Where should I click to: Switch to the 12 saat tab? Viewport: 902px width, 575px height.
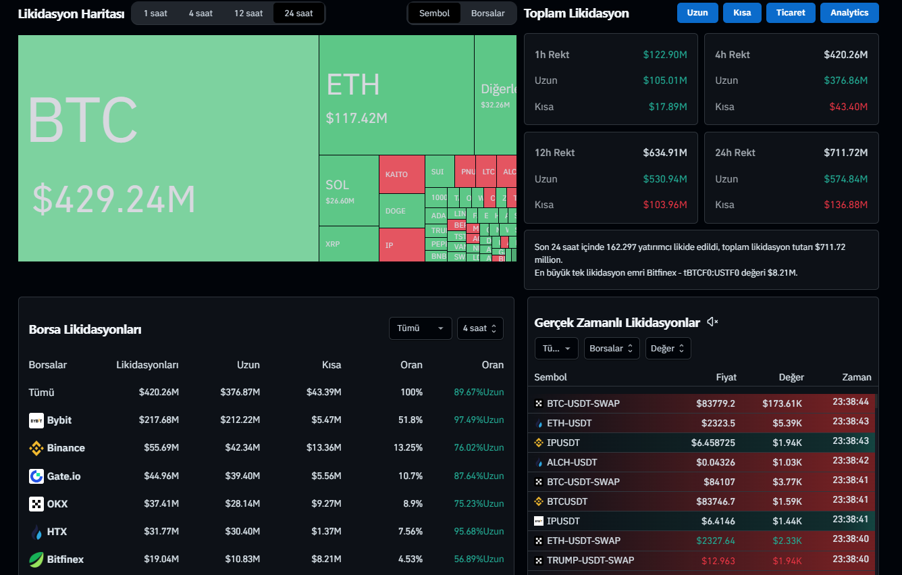[248, 13]
